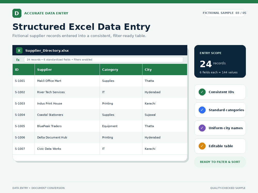Click the Indus Print House supplier cell

(67, 103)
